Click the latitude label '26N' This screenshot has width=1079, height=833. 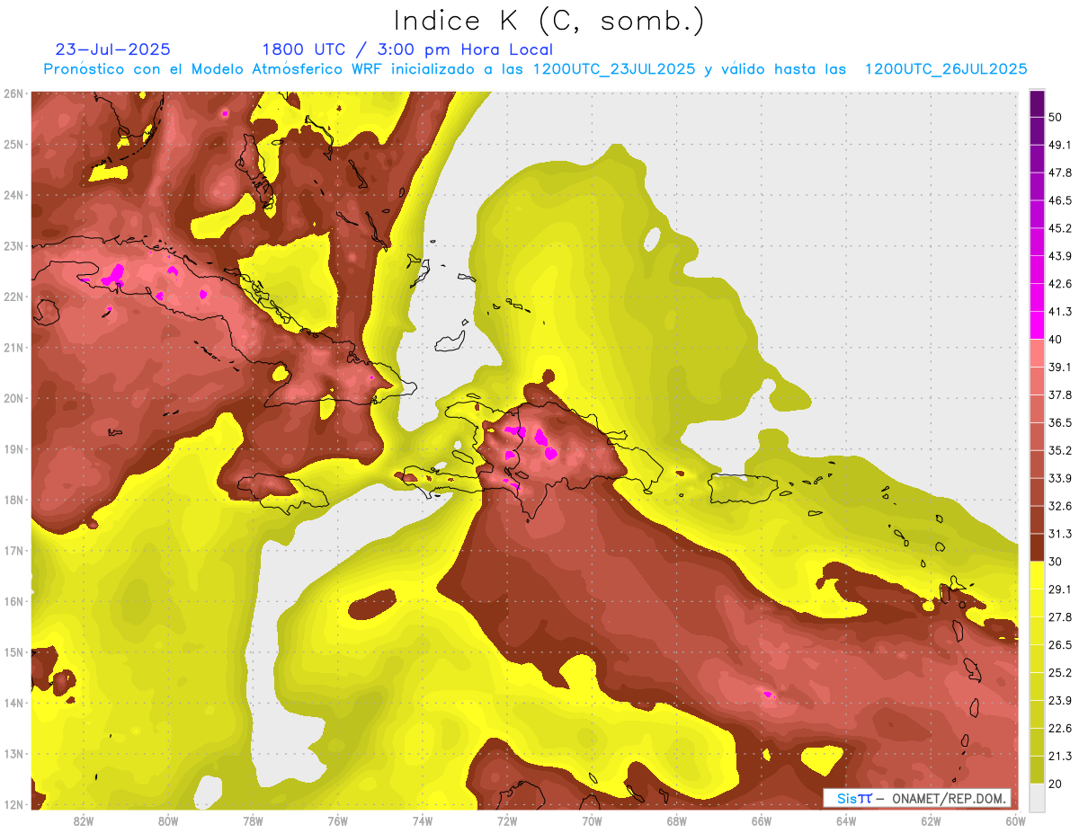click(x=13, y=93)
